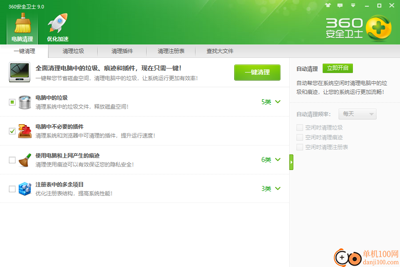Expand the 5类 garbage categories chevron
The image size is (400, 267).
click(x=278, y=102)
